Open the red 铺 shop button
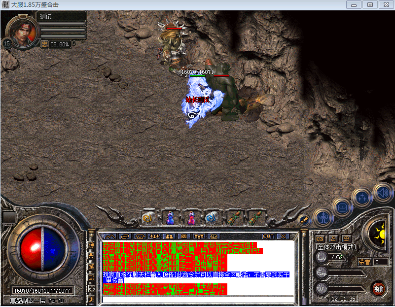This screenshot has height=307, width=395. [378, 289]
